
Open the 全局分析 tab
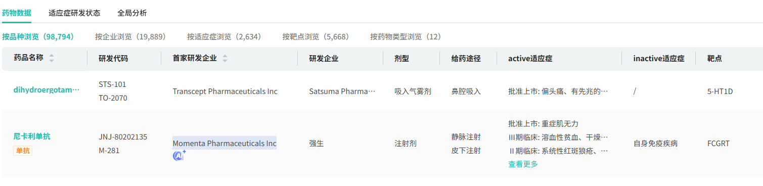(132, 13)
